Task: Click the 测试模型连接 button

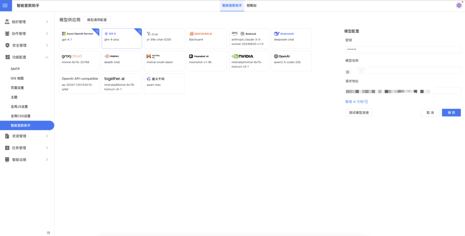Action: point(359,113)
